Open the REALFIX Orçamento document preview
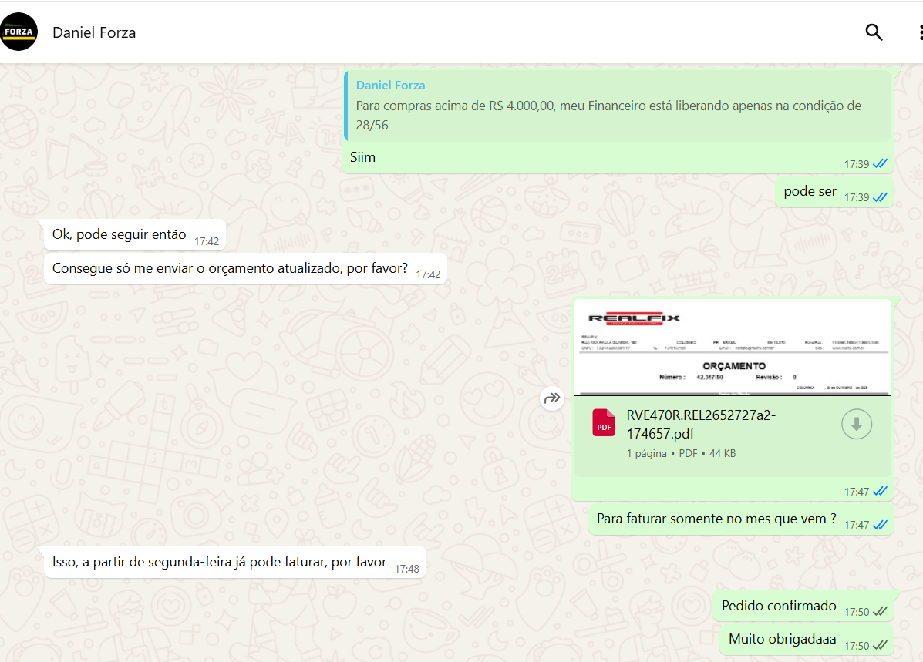The image size is (923, 662). pyautogui.click(x=732, y=347)
